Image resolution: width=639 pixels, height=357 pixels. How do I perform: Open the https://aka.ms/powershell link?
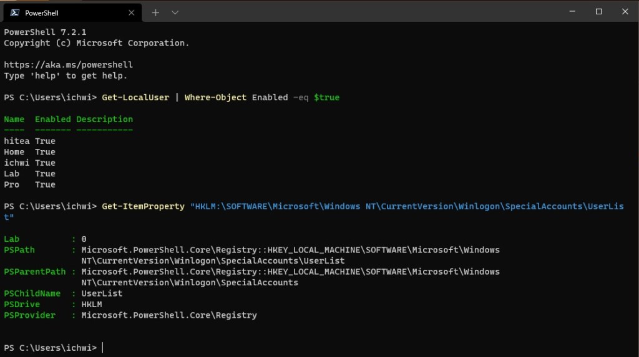click(68, 65)
